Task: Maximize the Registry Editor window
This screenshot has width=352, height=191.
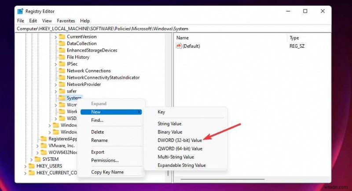Action: [305, 11]
